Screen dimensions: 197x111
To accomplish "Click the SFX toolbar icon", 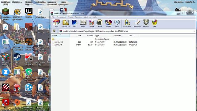I will tap(155, 23).
